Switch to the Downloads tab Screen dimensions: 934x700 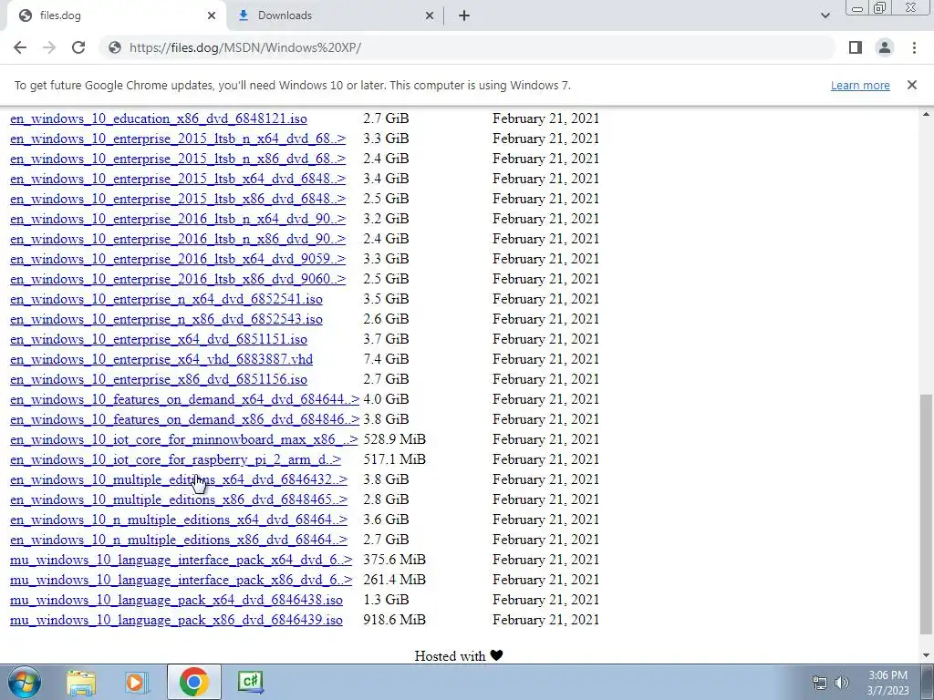334,15
